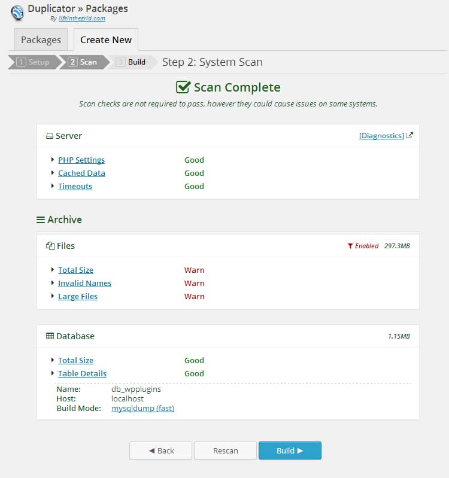The width and height of the screenshot is (449, 478).
Task: Click the Server section drive icon
Action: click(x=50, y=136)
